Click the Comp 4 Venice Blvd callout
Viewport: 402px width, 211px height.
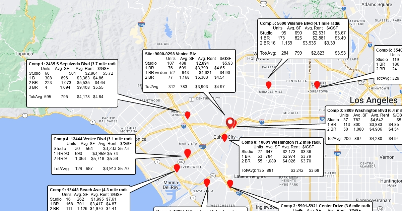click(93, 154)
